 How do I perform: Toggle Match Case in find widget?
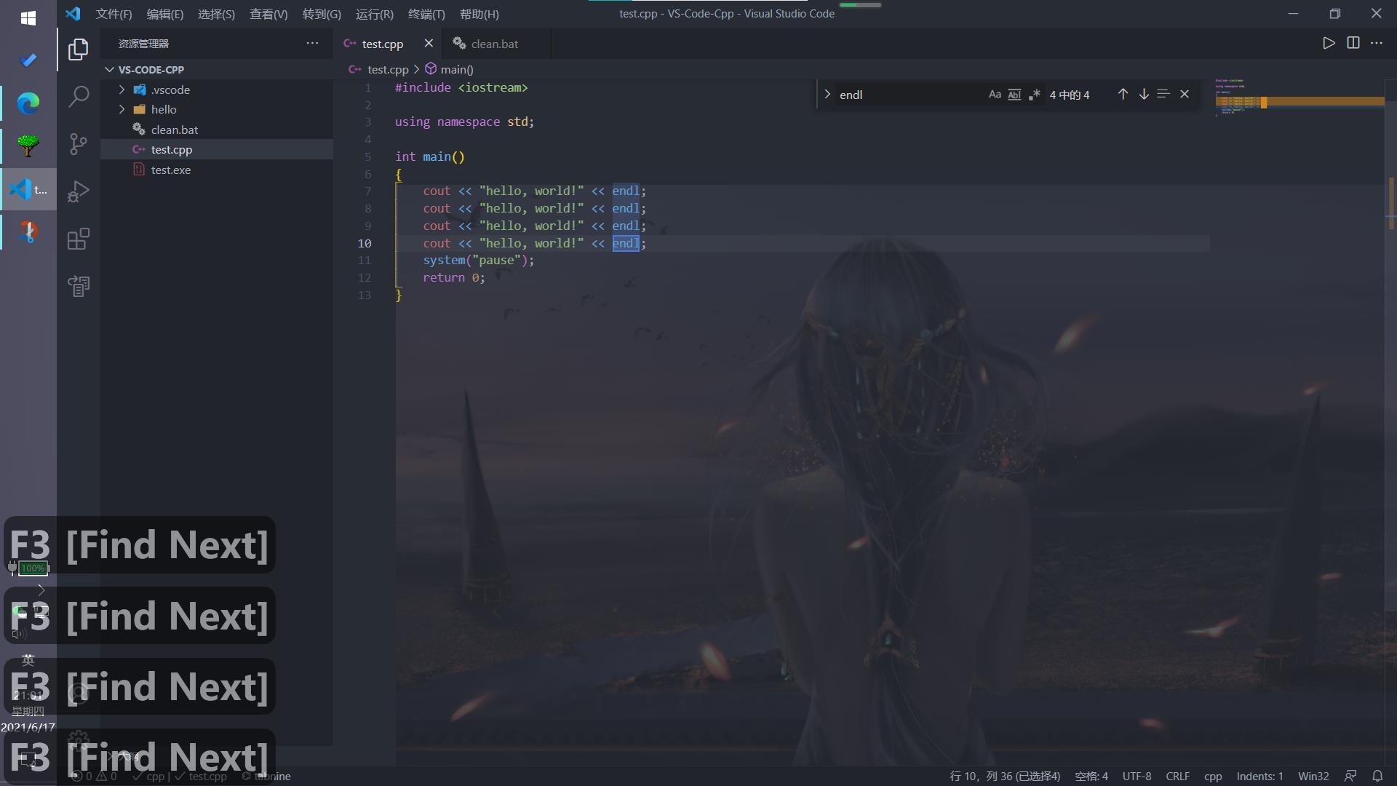[x=995, y=95]
